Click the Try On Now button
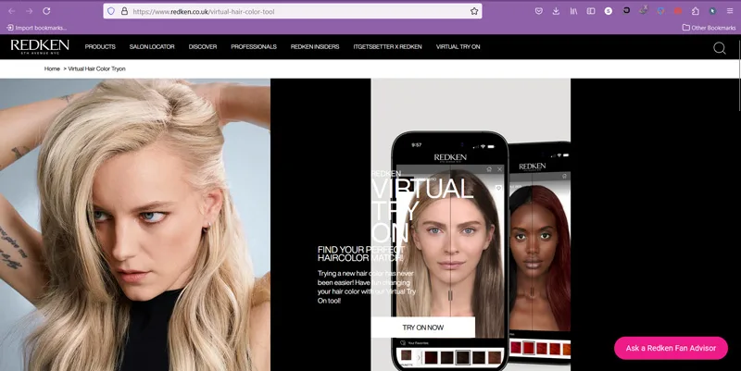The width and height of the screenshot is (741, 371). [x=423, y=328]
